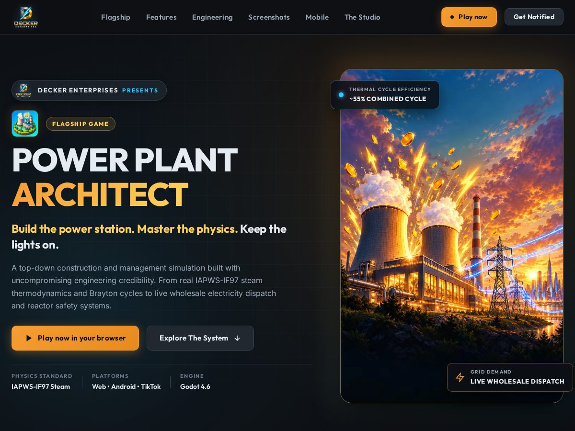Click the Play now header button
Viewport: 575px width, 431px height.
click(469, 17)
